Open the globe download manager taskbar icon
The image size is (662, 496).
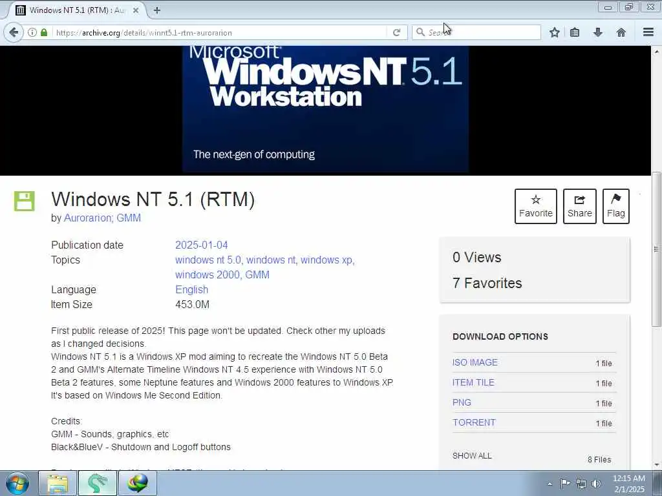[138, 483]
